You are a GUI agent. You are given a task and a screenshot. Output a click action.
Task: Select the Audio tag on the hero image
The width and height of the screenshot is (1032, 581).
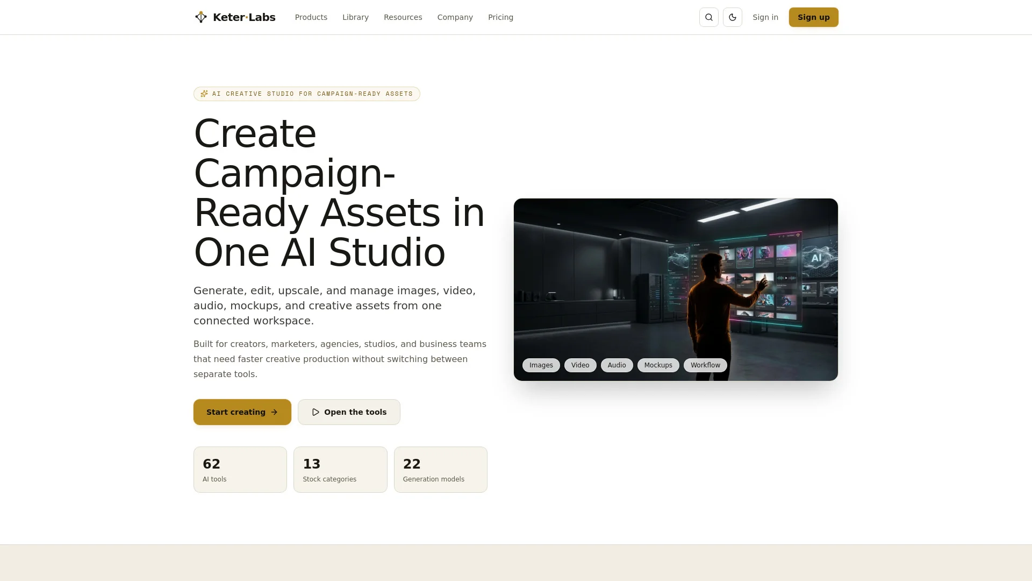tap(617, 365)
